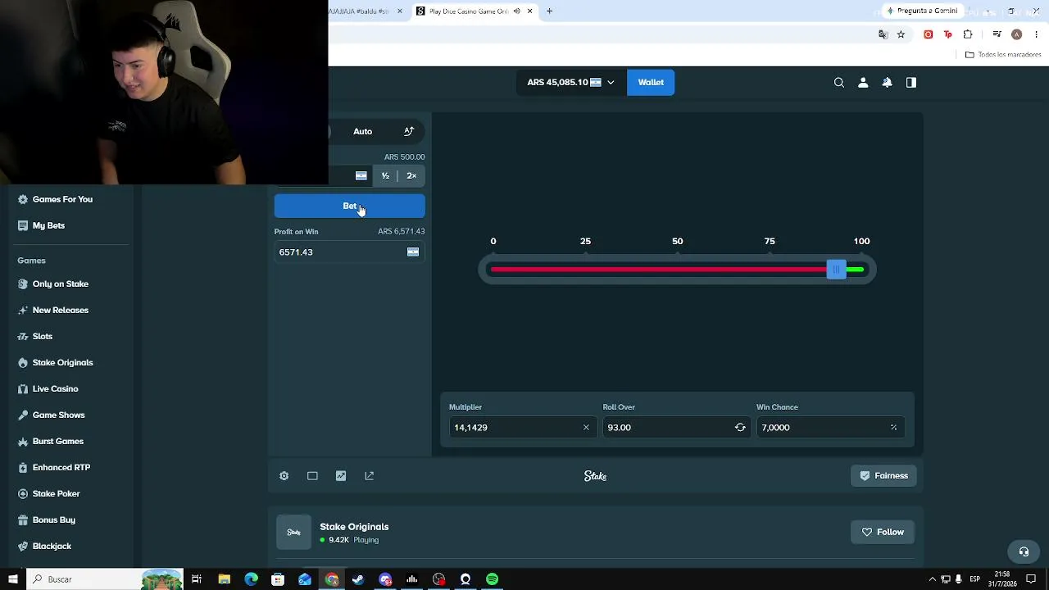Open Chrome media controls icon
This screenshot has width=1049, height=590.
[997, 34]
